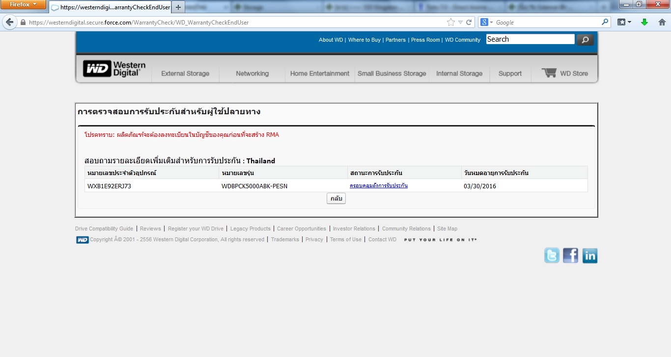Viewport: 671px width, 357px height.
Task: Click the padlock site identity icon
Action: click(x=23, y=23)
